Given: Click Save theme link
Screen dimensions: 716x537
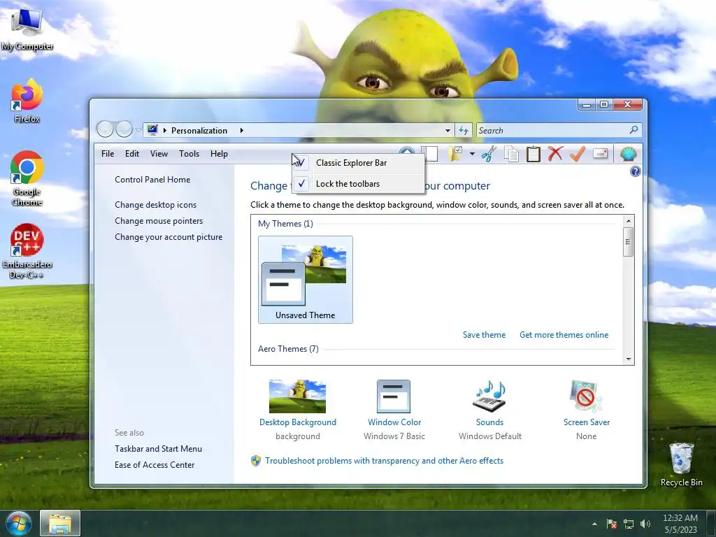Looking at the screenshot, I should click(484, 335).
